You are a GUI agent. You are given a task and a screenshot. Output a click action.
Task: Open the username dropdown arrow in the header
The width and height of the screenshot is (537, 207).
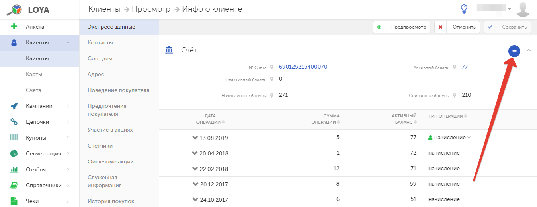pyautogui.click(x=509, y=9)
